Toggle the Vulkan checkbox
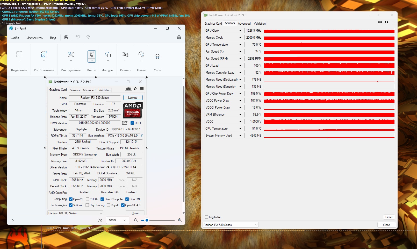 (x=71, y=205)
